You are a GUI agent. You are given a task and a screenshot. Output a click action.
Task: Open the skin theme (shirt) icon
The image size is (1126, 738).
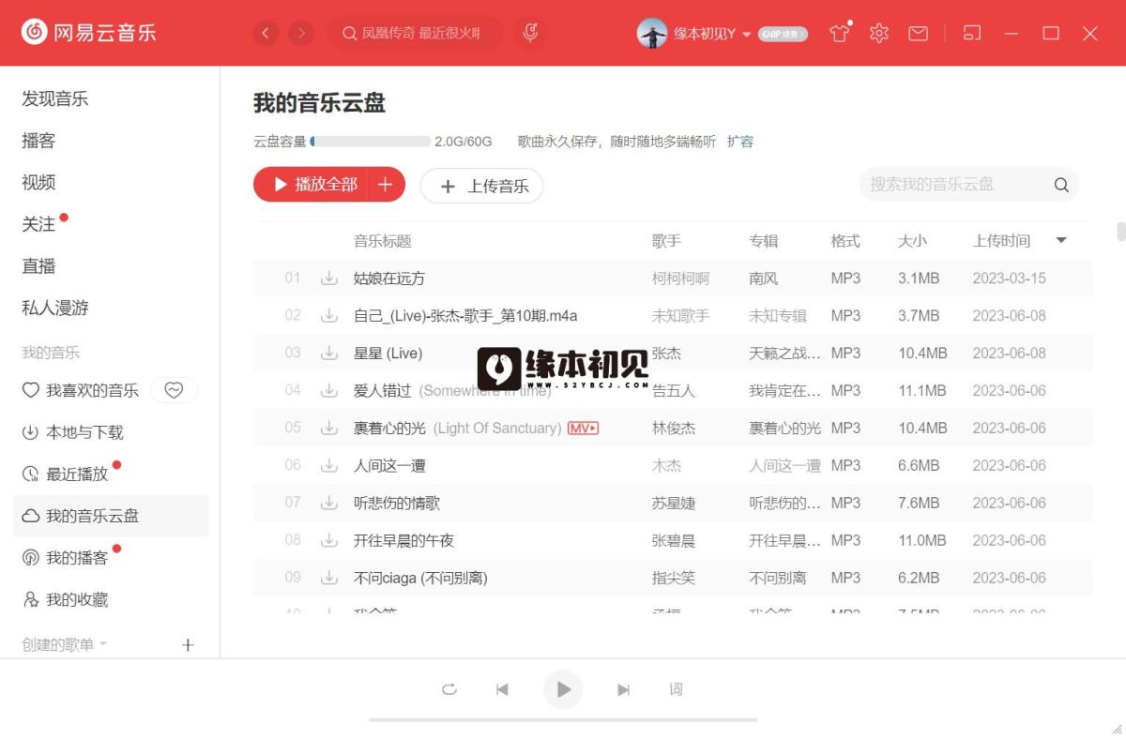pos(840,33)
